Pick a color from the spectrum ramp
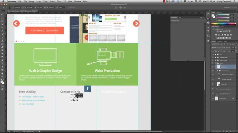This screenshot has width=238, height=133. click(223, 24)
